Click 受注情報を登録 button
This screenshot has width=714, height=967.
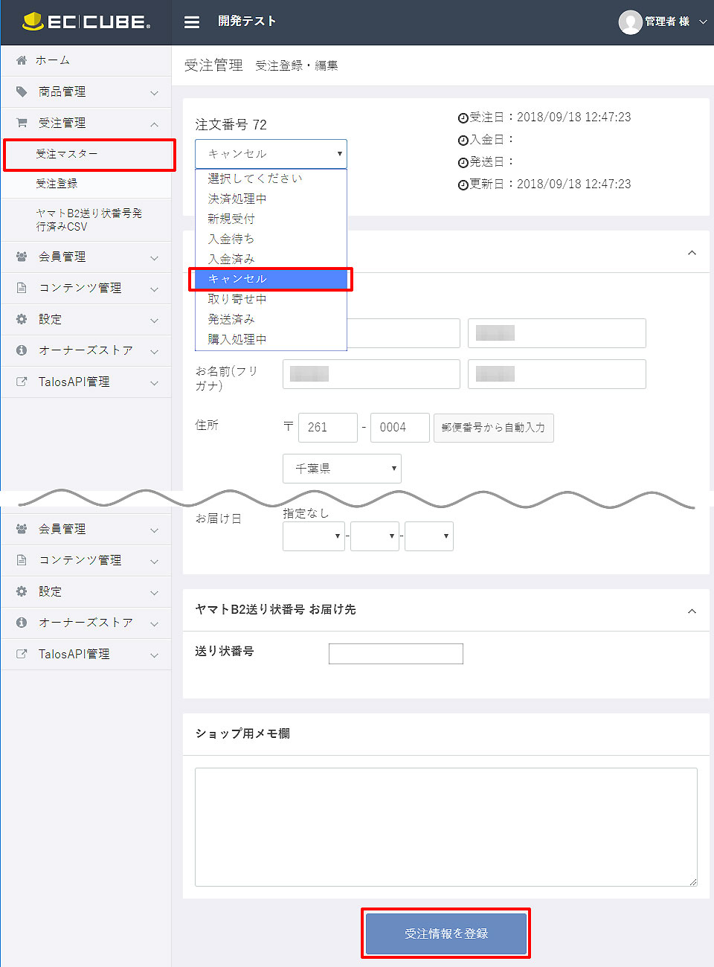point(446,934)
